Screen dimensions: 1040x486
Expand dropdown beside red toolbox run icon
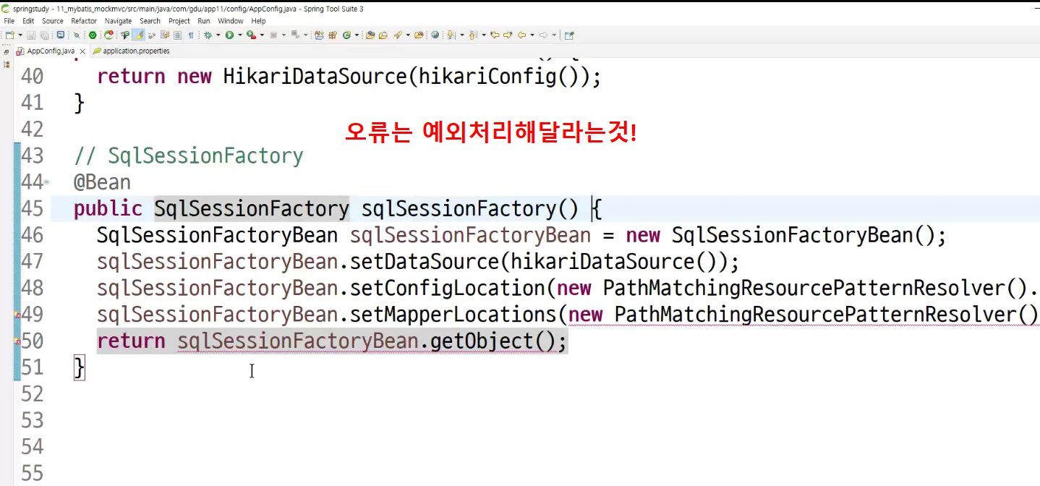point(262,35)
